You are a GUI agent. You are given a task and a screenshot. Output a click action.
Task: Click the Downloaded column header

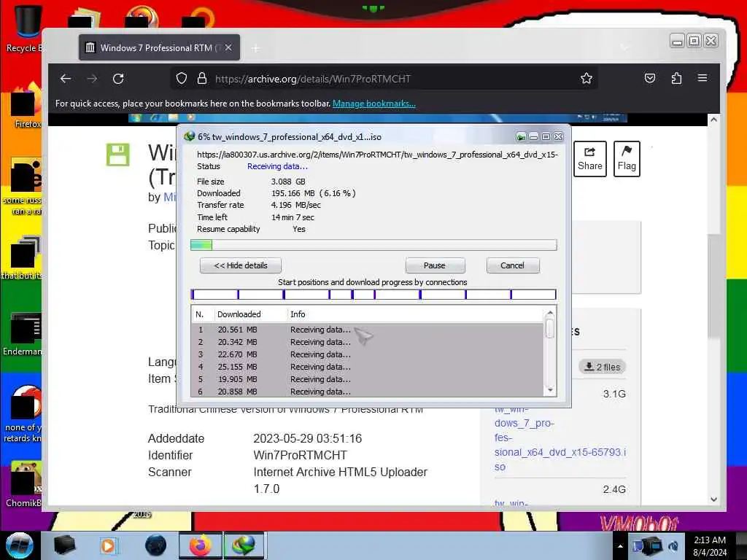(239, 314)
